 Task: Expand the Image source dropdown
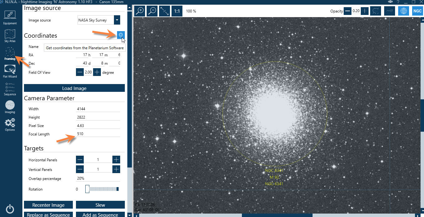pos(117,20)
